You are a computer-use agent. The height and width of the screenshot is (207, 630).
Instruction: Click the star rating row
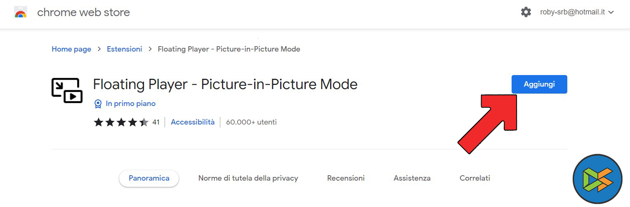(121, 122)
